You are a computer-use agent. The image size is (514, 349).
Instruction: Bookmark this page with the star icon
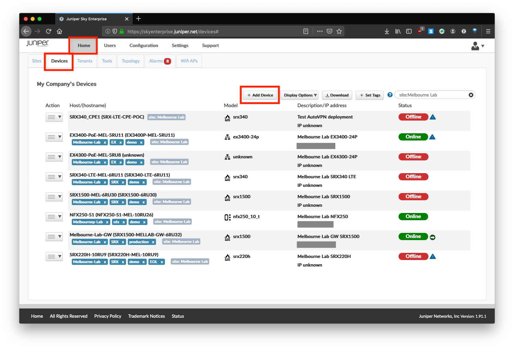[339, 31]
